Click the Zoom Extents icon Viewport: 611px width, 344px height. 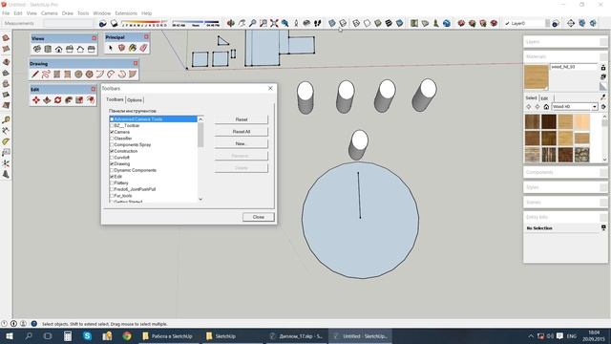274,23
